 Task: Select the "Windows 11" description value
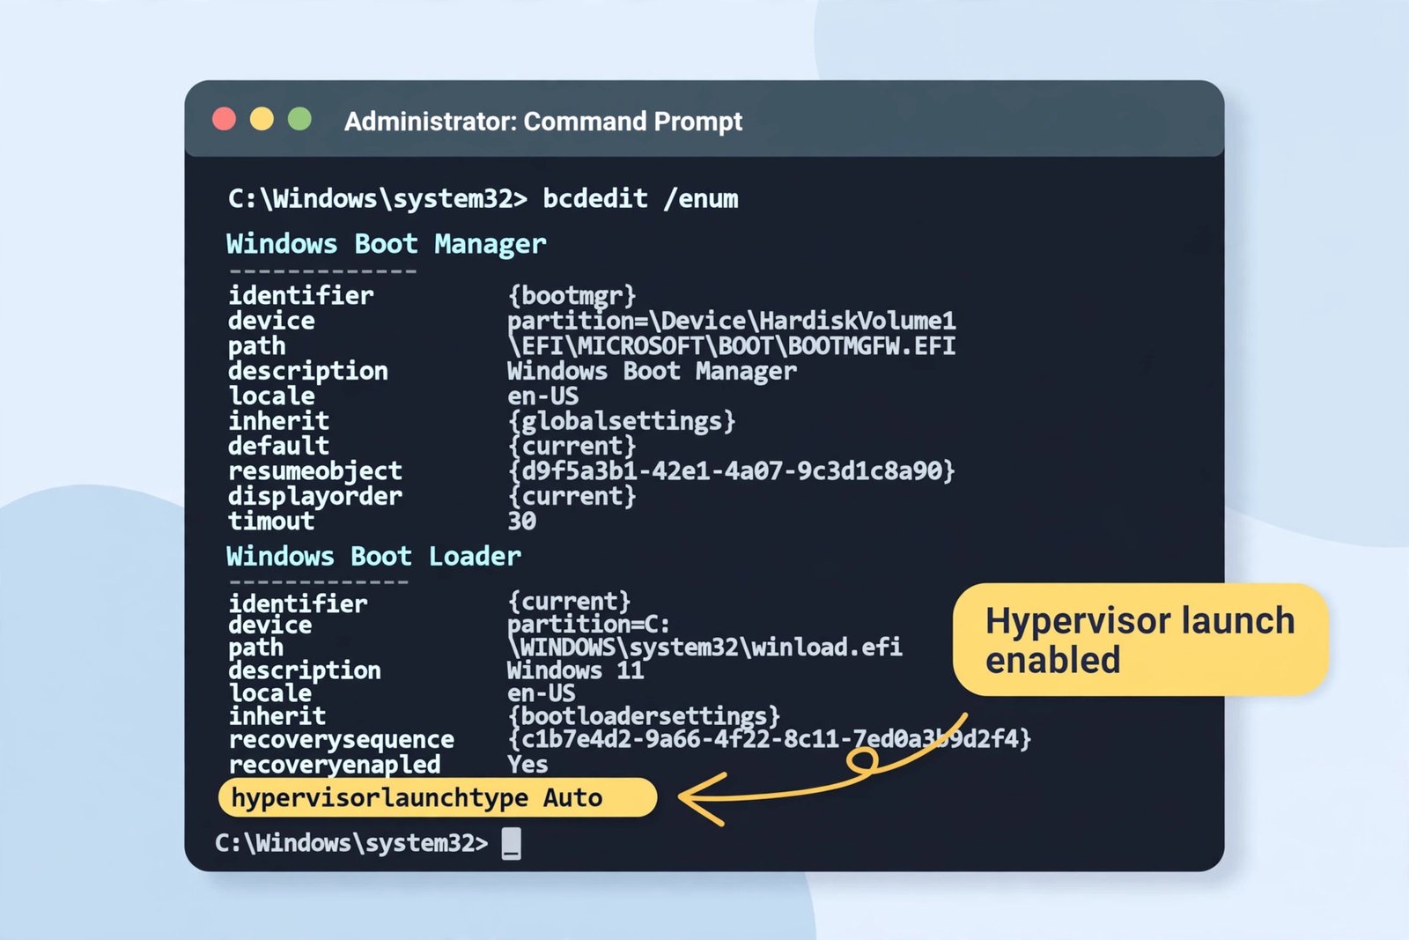tap(575, 670)
